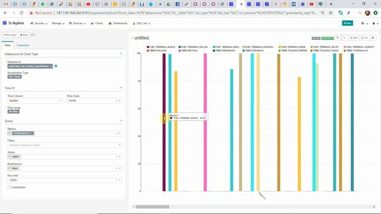The height and width of the screenshot is (214, 381).
Task: Click Run Query button
Action: 10,35
